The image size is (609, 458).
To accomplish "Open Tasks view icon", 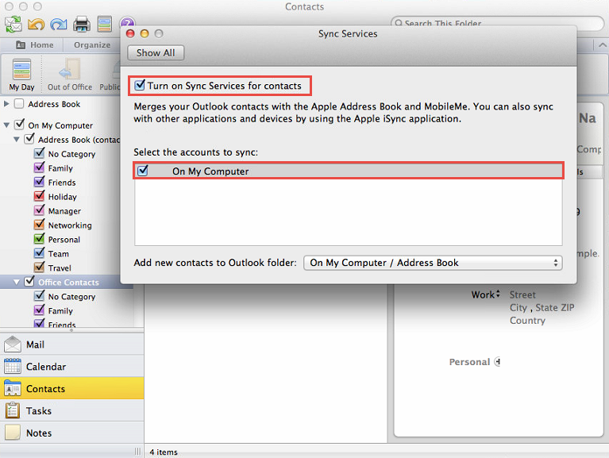I will (13, 410).
